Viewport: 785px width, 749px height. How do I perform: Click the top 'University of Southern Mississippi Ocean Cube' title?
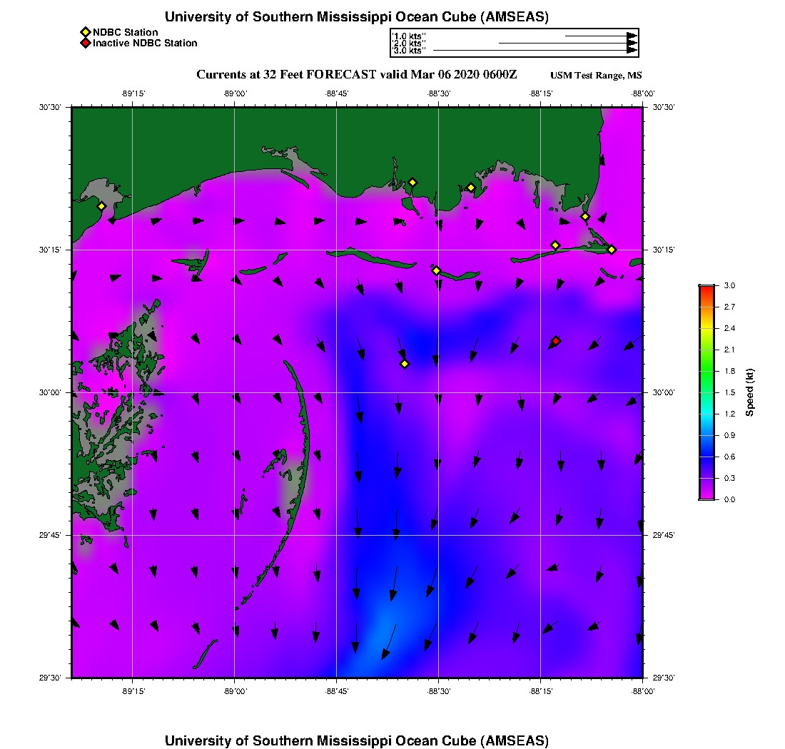click(356, 16)
